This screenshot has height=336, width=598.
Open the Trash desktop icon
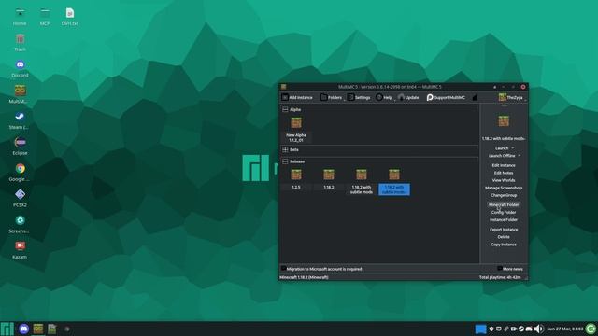pos(20,43)
